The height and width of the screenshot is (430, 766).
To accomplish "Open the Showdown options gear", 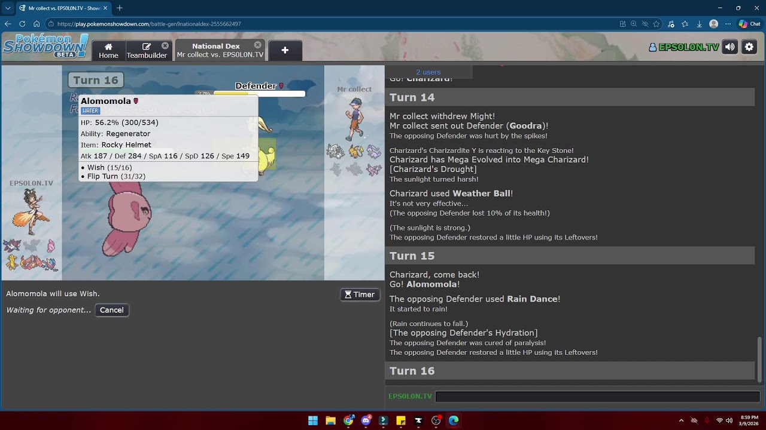I will coord(749,47).
